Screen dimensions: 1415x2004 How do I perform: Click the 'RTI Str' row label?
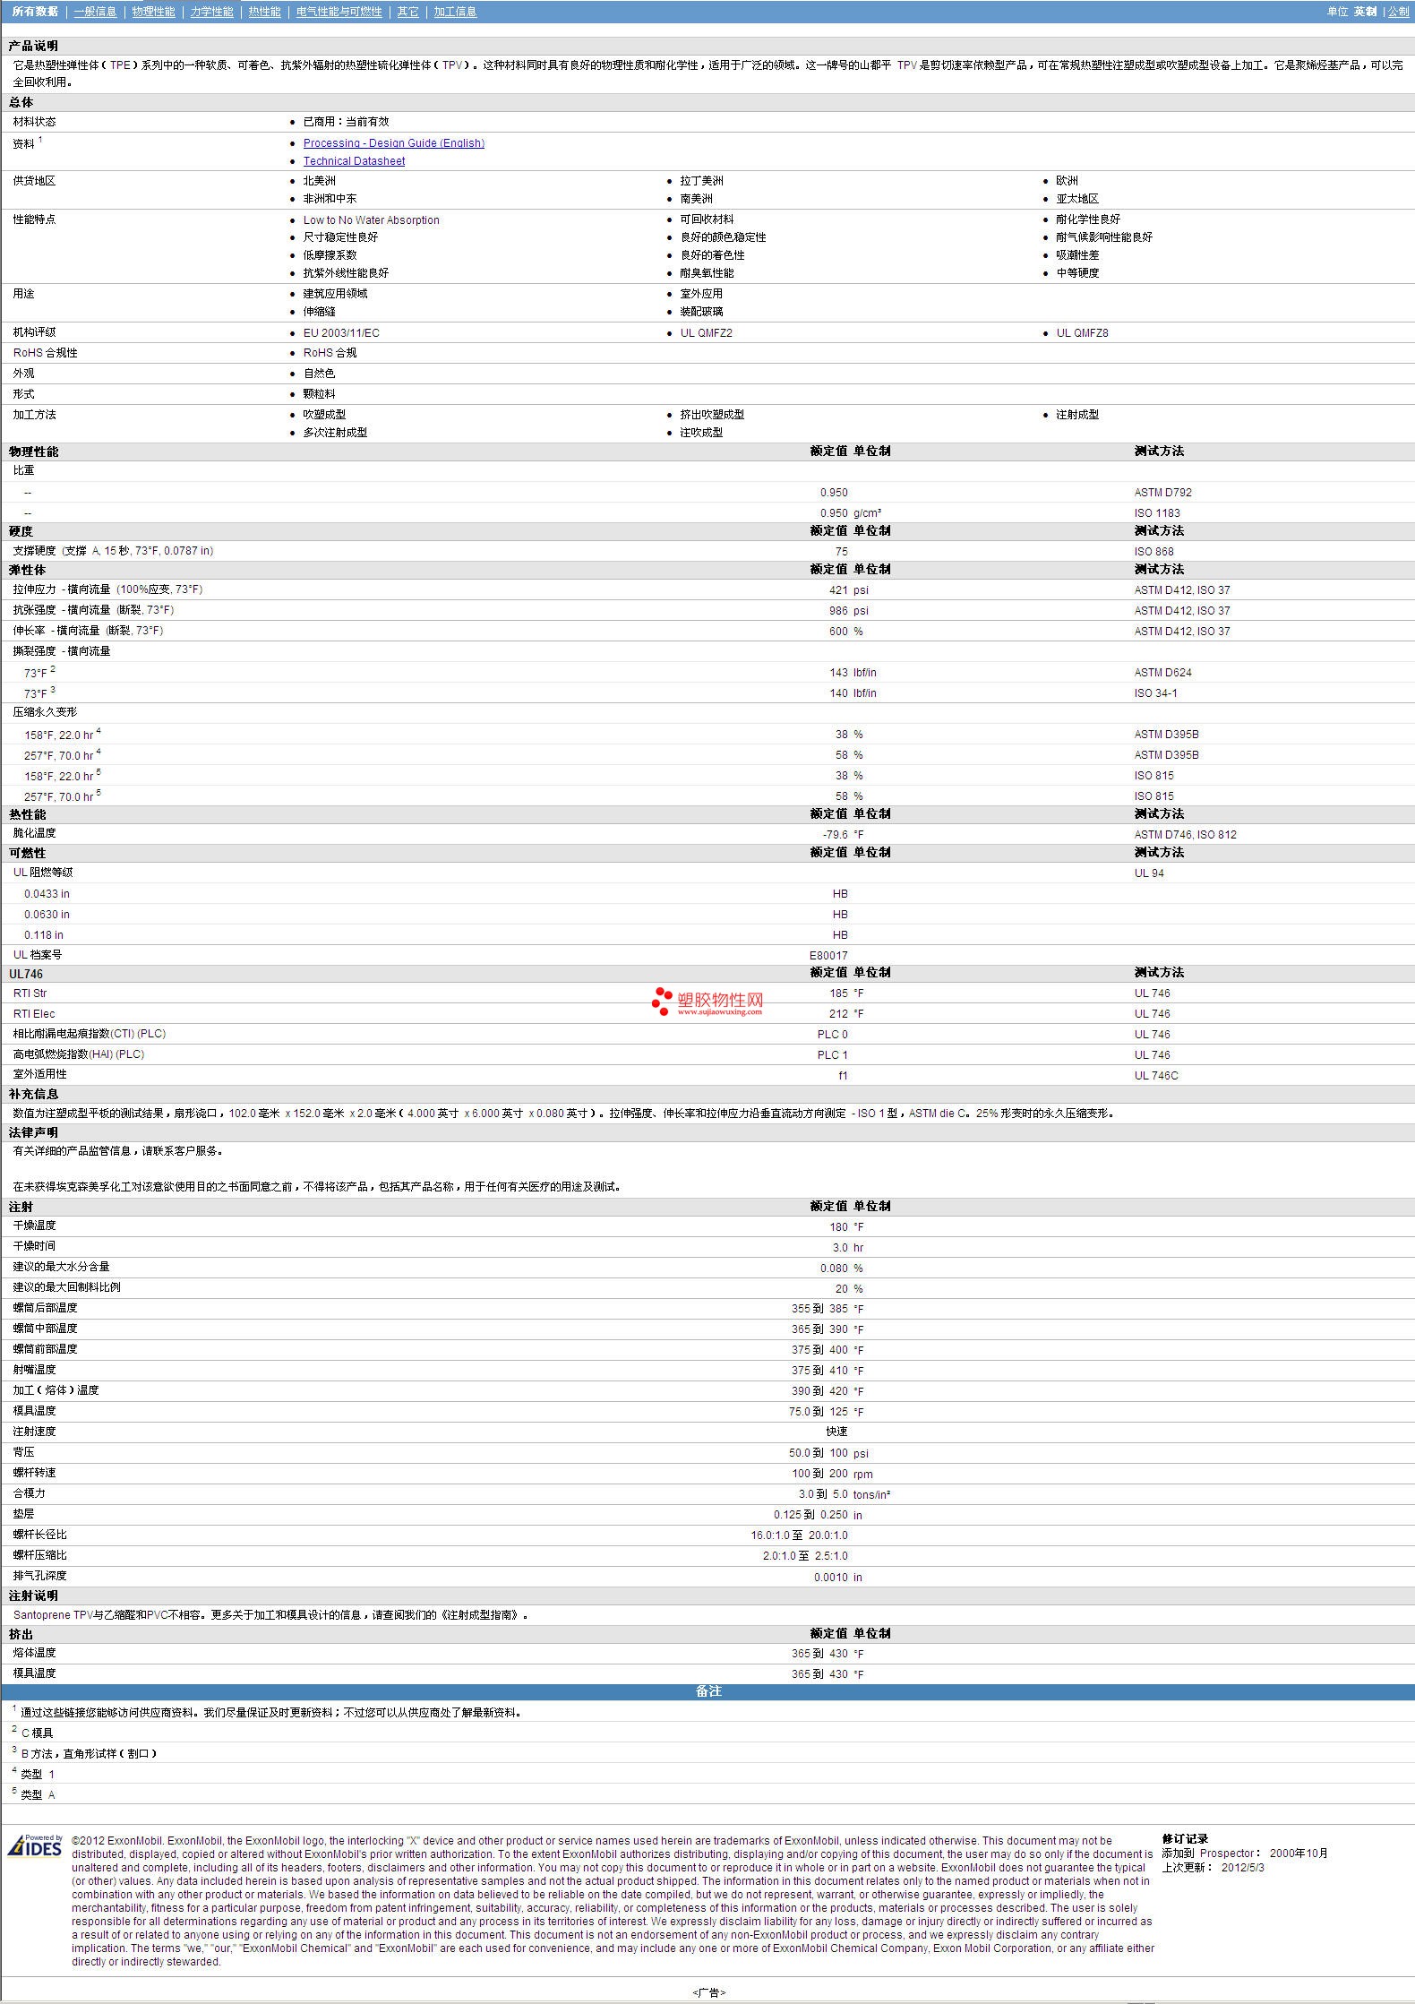(30, 993)
